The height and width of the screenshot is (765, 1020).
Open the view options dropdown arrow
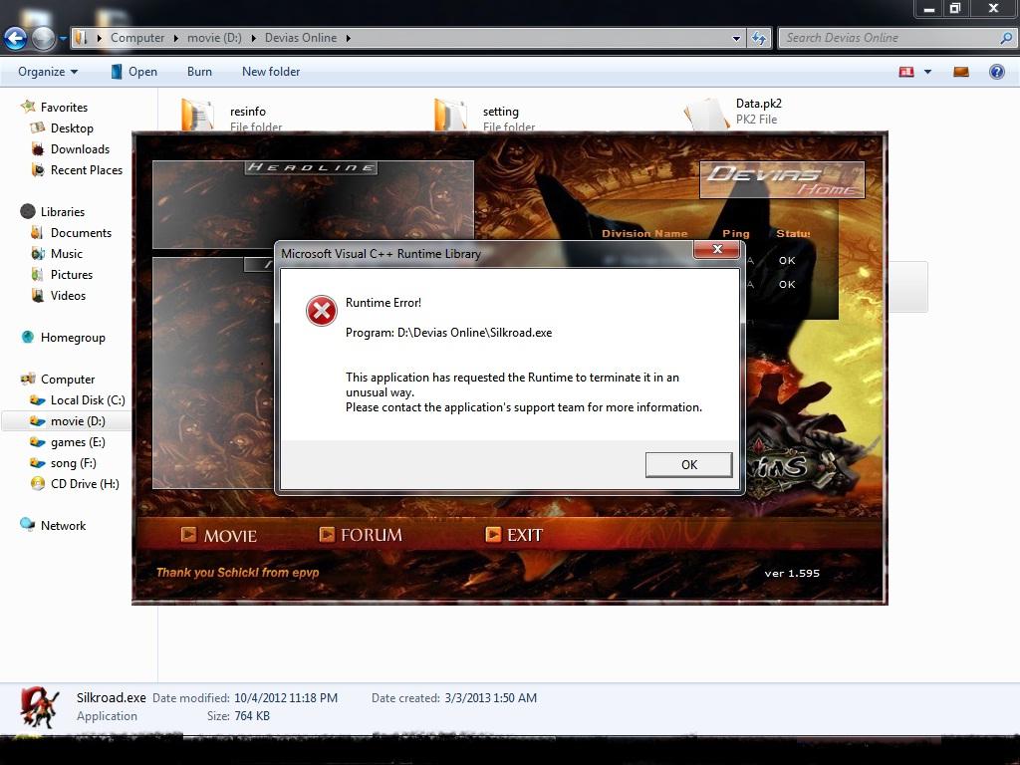(x=927, y=72)
